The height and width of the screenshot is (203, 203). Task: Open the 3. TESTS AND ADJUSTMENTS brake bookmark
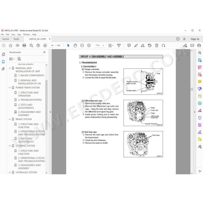tap(26, 140)
